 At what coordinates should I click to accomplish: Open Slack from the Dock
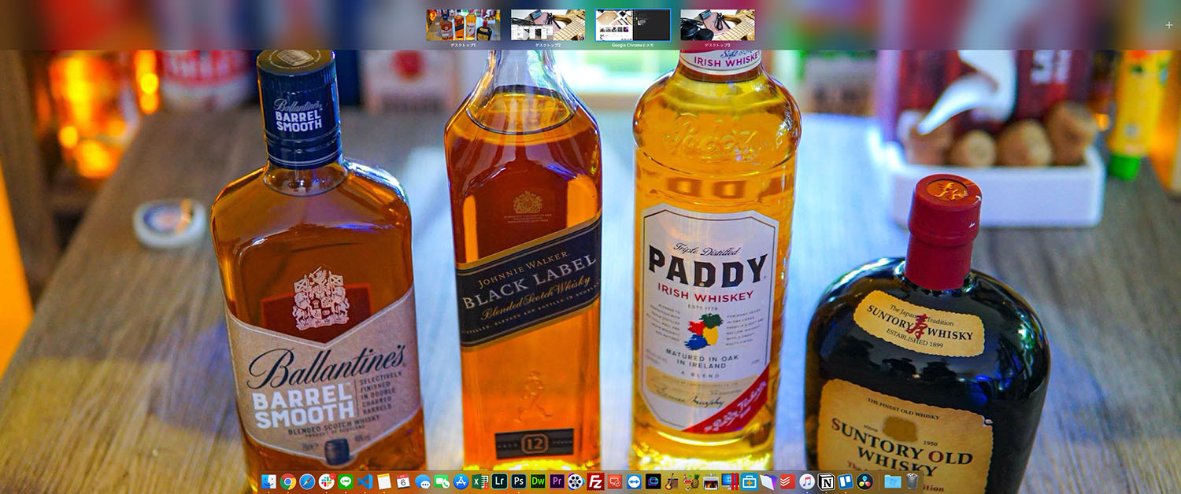327,481
